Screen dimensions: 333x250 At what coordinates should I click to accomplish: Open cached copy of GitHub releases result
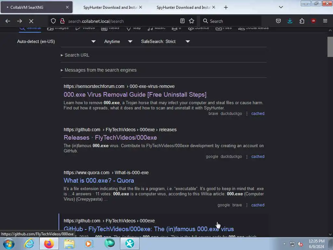click(258, 157)
